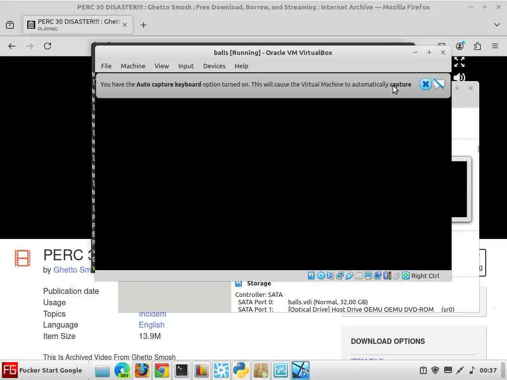The image size is (507, 380).
Task: Open Firefox tab overview (Firefox View) icon
Action: point(10,25)
